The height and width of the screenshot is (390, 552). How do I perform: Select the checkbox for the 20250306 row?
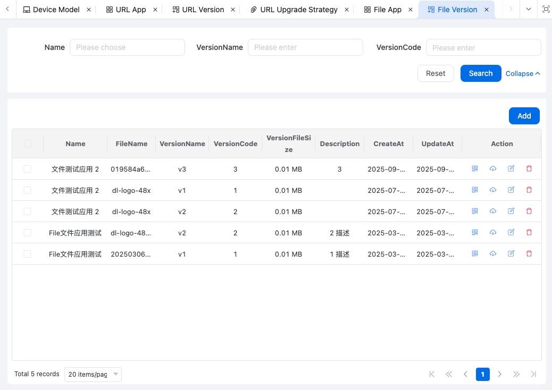tap(28, 254)
